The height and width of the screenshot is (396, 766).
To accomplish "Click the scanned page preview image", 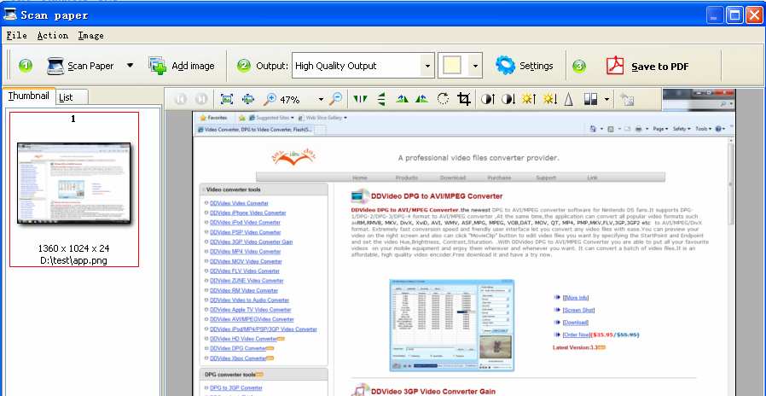I will tap(464, 253).
